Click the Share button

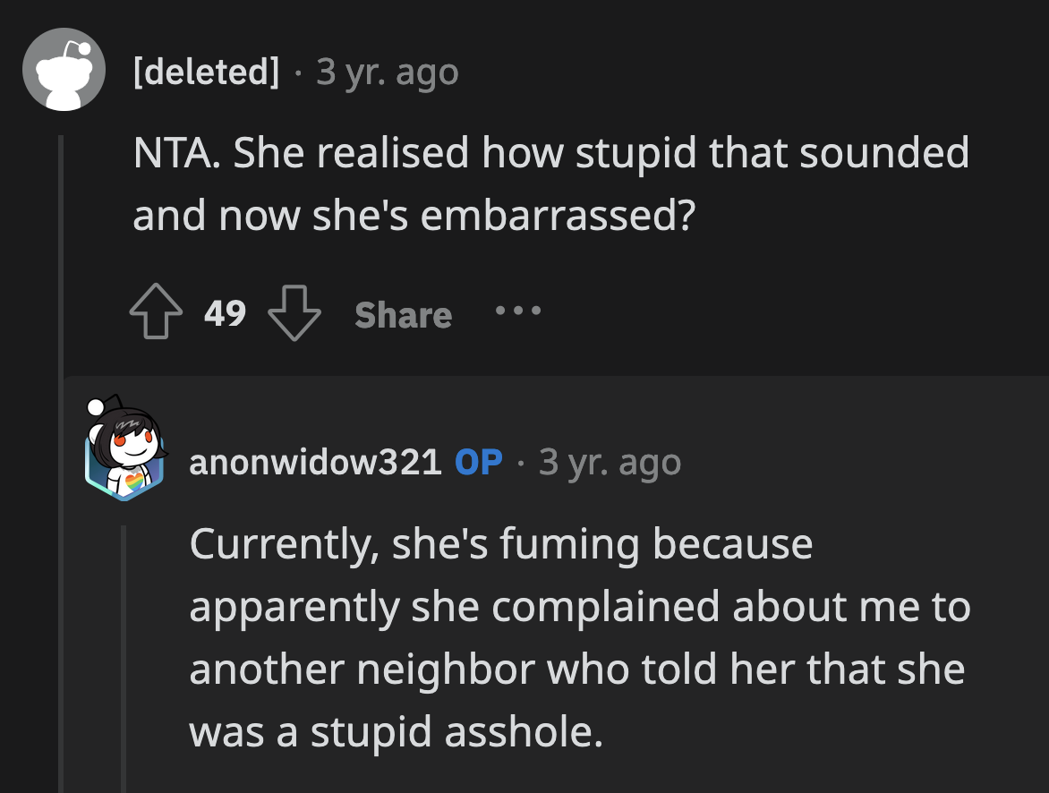pyautogui.click(x=403, y=315)
